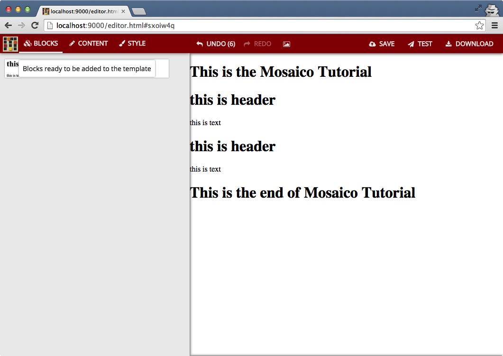The image size is (503, 356).
Task: Click 'This is the Mosaico Tutorial' heading
Action: point(281,72)
